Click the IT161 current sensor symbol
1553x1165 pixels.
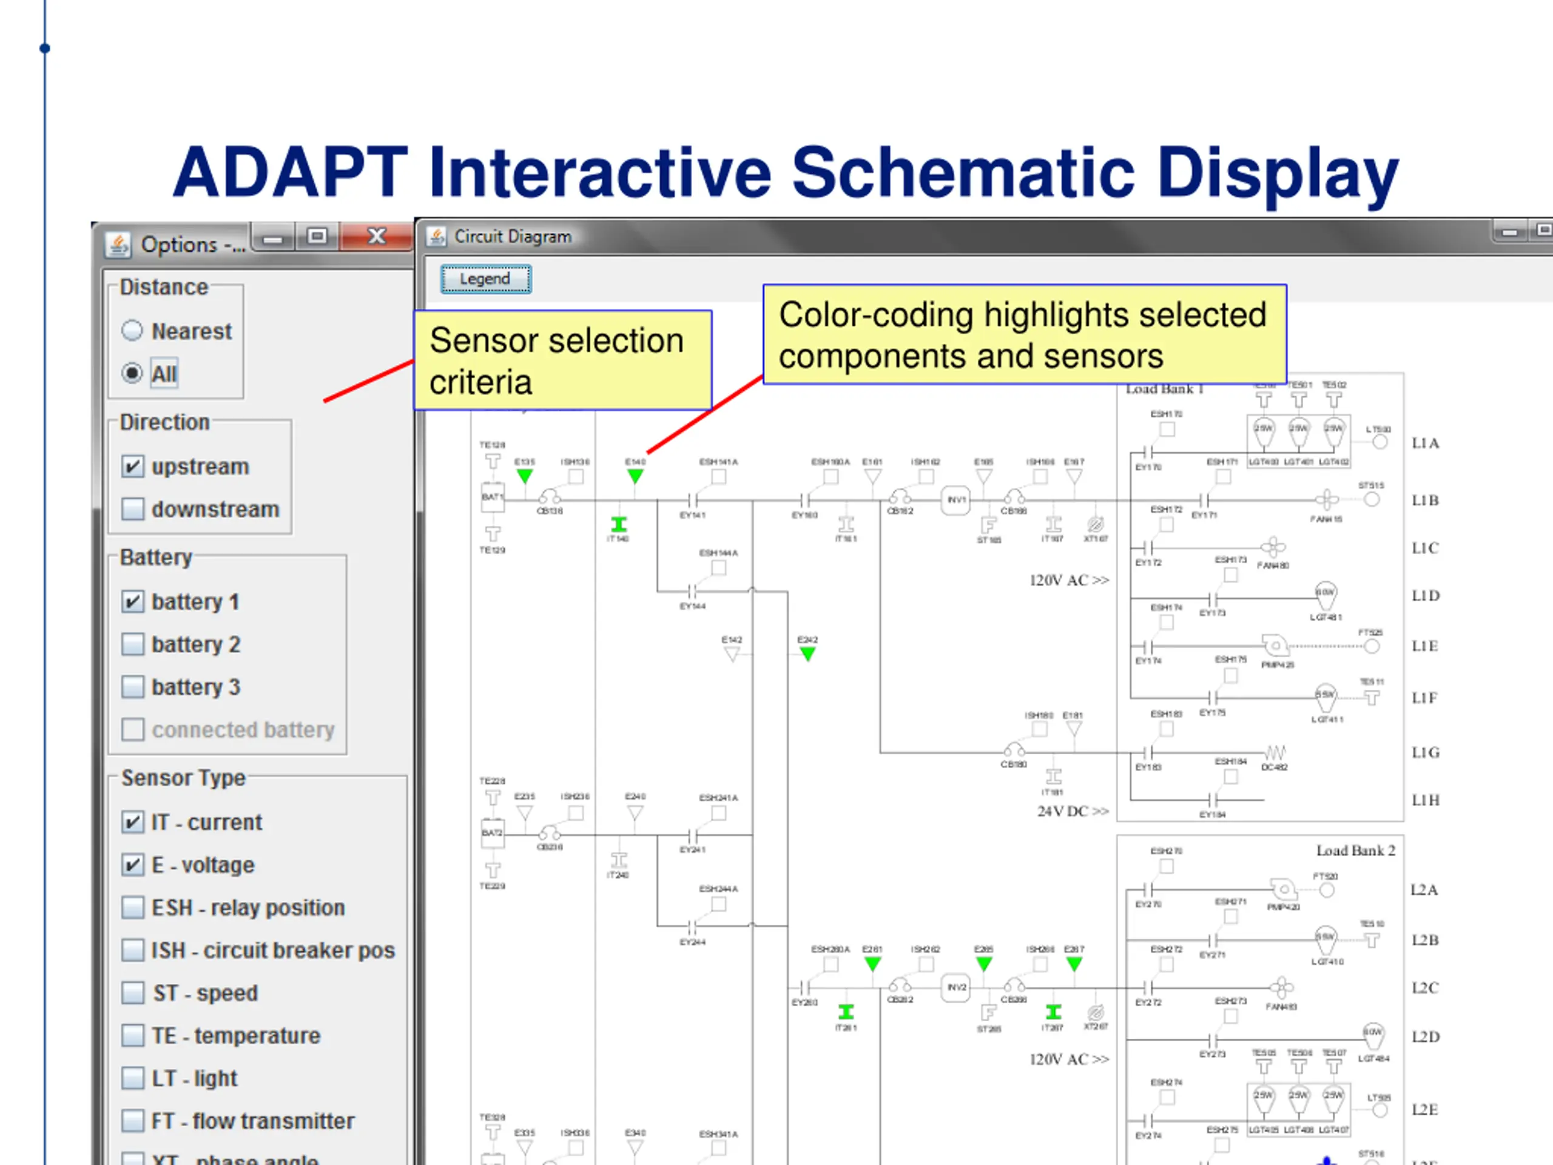846,525
